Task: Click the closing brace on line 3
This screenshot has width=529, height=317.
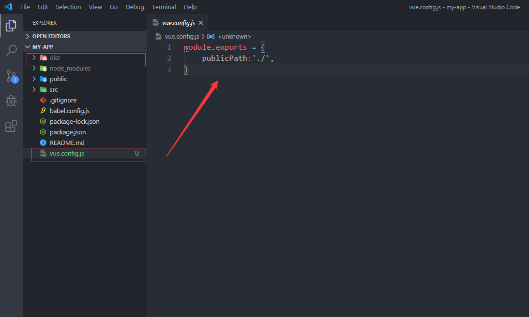Action: pos(186,70)
